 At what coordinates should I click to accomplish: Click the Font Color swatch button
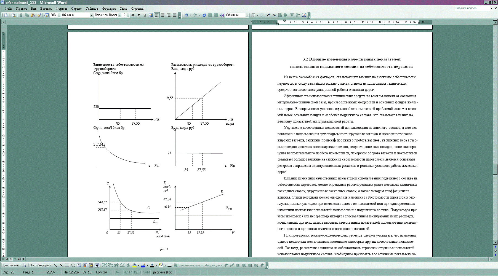[152, 265]
